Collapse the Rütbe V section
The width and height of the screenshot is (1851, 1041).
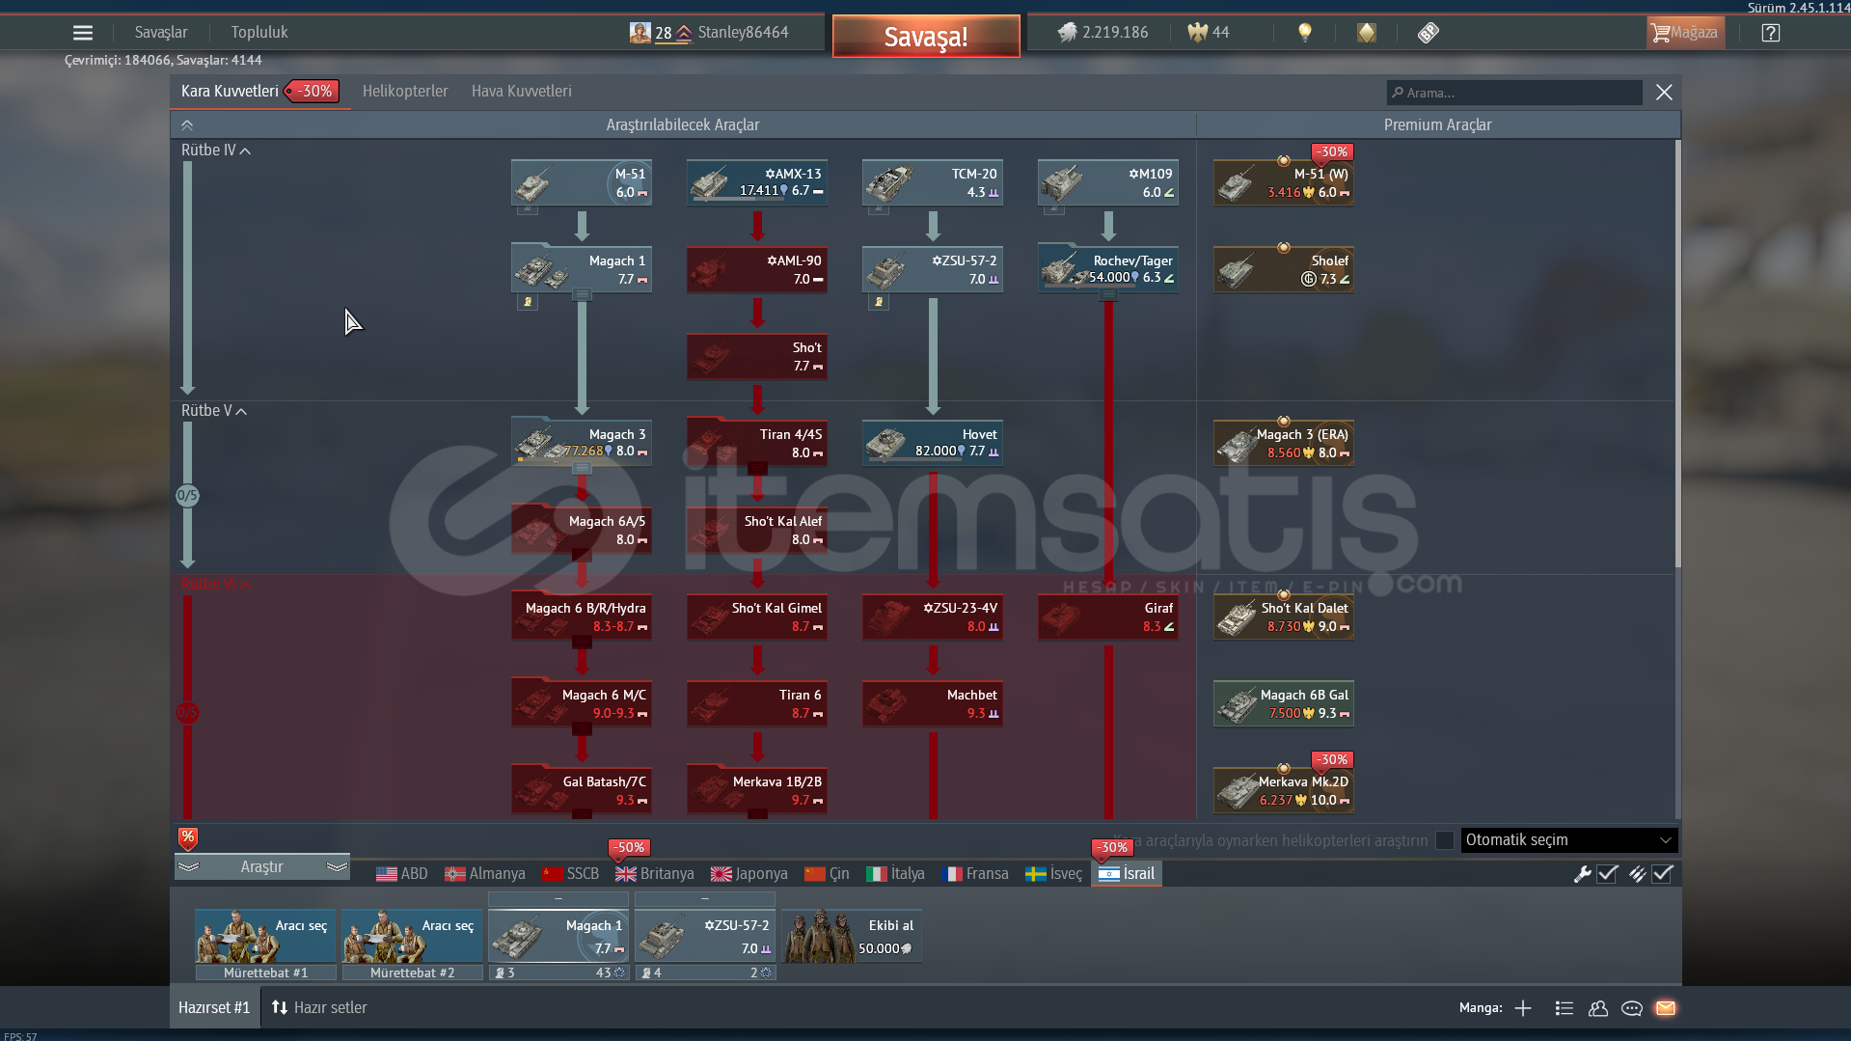[x=214, y=411]
